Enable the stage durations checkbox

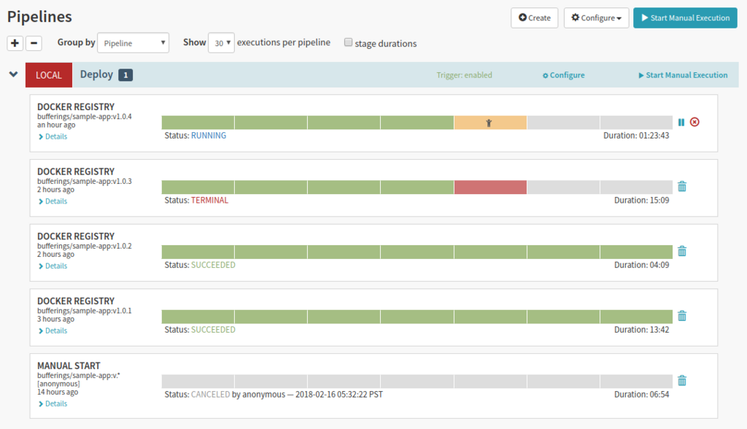(x=348, y=42)
